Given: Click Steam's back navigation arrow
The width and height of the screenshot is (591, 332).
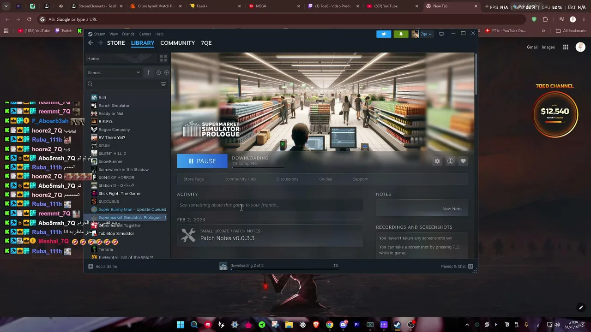Looking at the screenshot, I should [x=90, y=43].
